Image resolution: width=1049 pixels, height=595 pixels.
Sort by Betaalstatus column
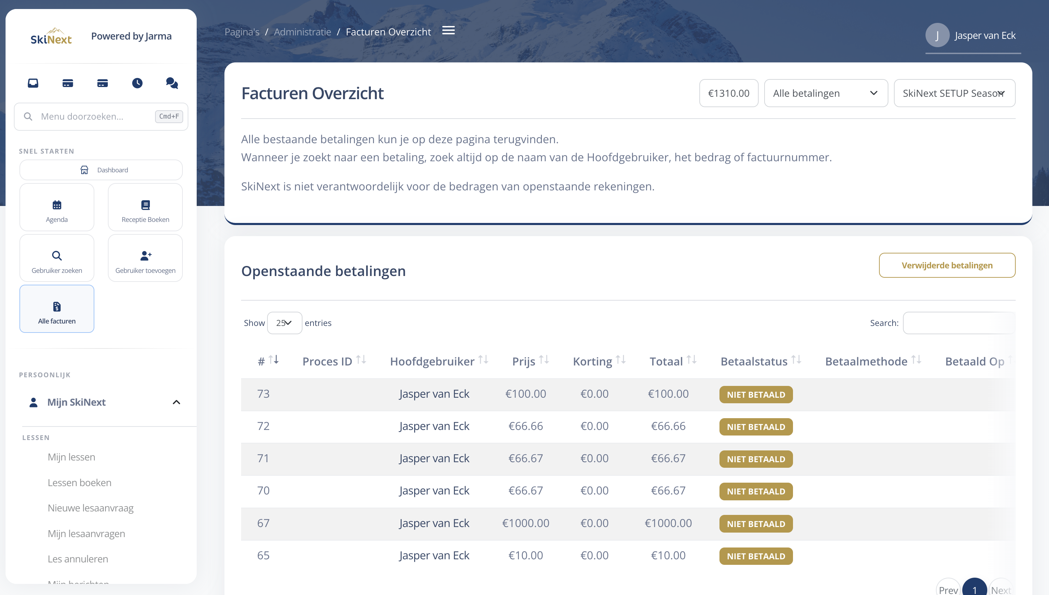tap(760, 361)
